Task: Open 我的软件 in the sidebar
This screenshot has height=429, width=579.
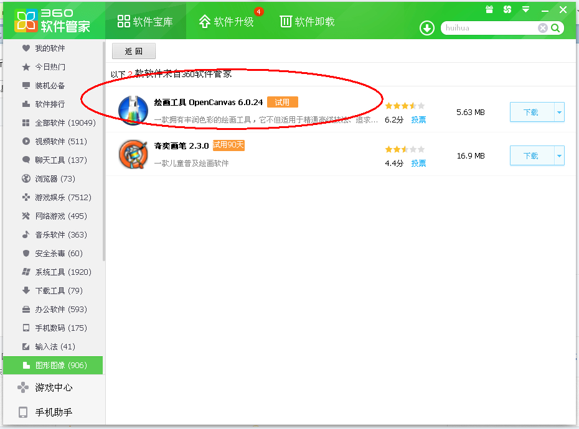Action: [x=50, y=48]
